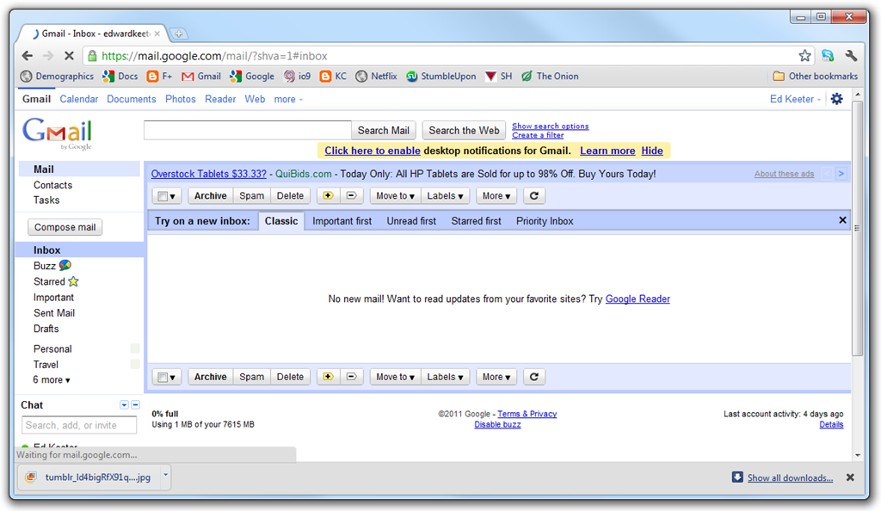This screenshot has width=881, height=511.
Task: Click the bottom toolbar yellow plus importance icon
Action: click(x=328, y=377)
